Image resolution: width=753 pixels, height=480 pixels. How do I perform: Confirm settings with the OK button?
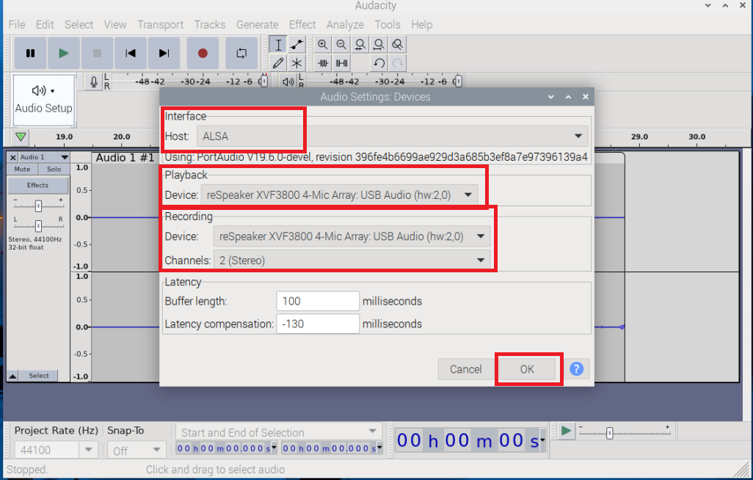pos(527,369)
